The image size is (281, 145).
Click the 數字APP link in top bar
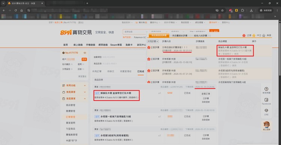tap(214, 23)
